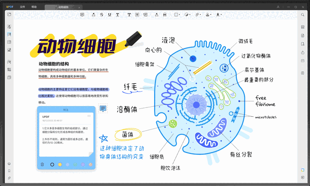Open the save icon in right sidebar

point(303,73)
